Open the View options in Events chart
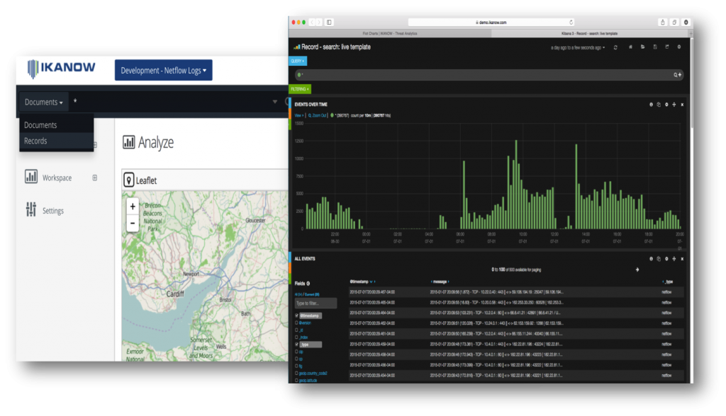726x416 pixels. pyautogui.click(x=299, y=115)
